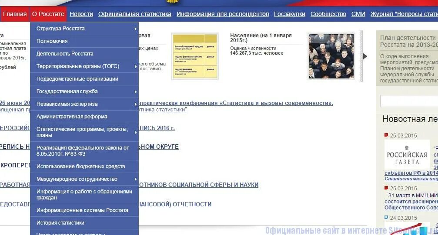438x235 pixels.
Task: Expand Независимая экспертиза submenu arrow
Action: click(135, 104)
